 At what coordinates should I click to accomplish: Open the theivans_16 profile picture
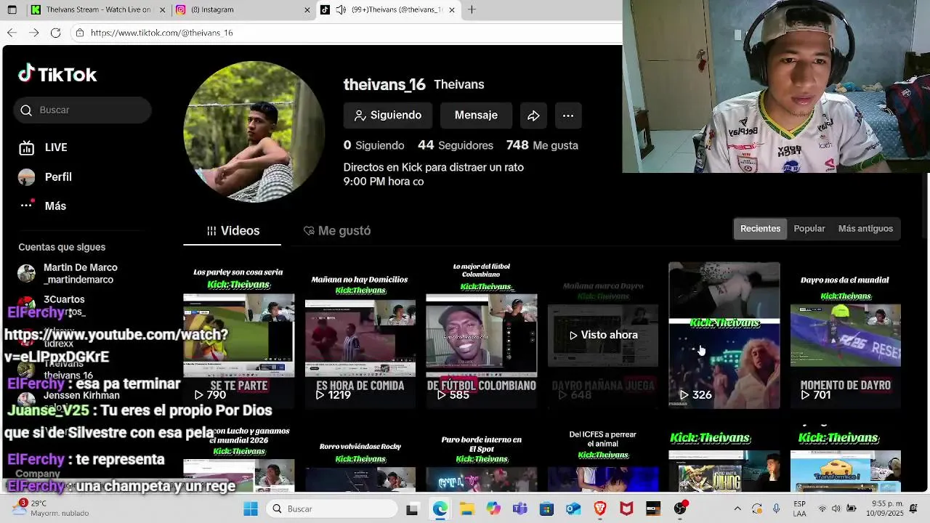254,131
